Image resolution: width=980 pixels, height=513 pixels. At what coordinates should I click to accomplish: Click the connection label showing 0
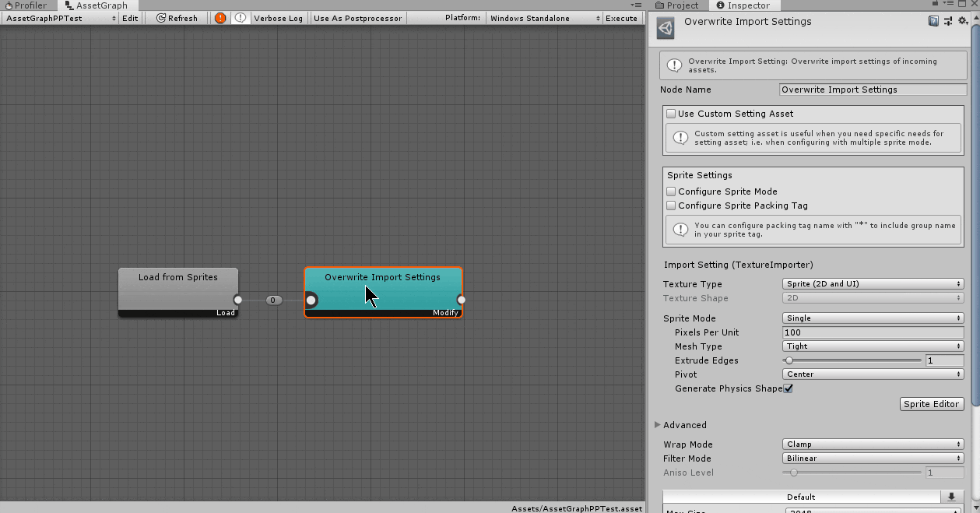pyautogui.click(x=273, y=300)
